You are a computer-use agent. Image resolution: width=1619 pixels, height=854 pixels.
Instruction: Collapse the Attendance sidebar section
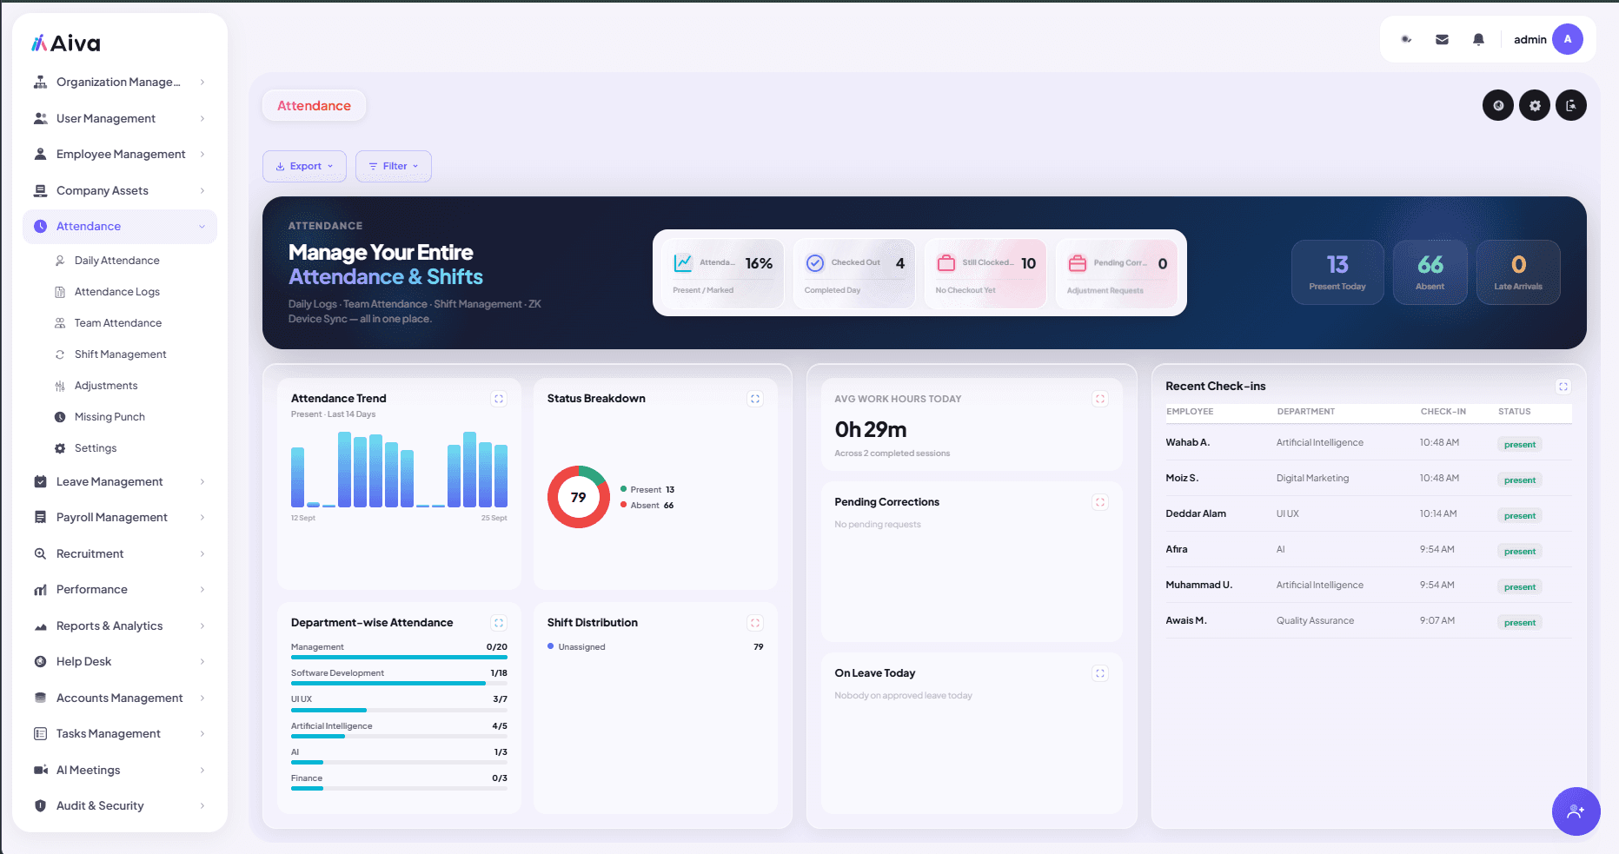coord(120,227)
